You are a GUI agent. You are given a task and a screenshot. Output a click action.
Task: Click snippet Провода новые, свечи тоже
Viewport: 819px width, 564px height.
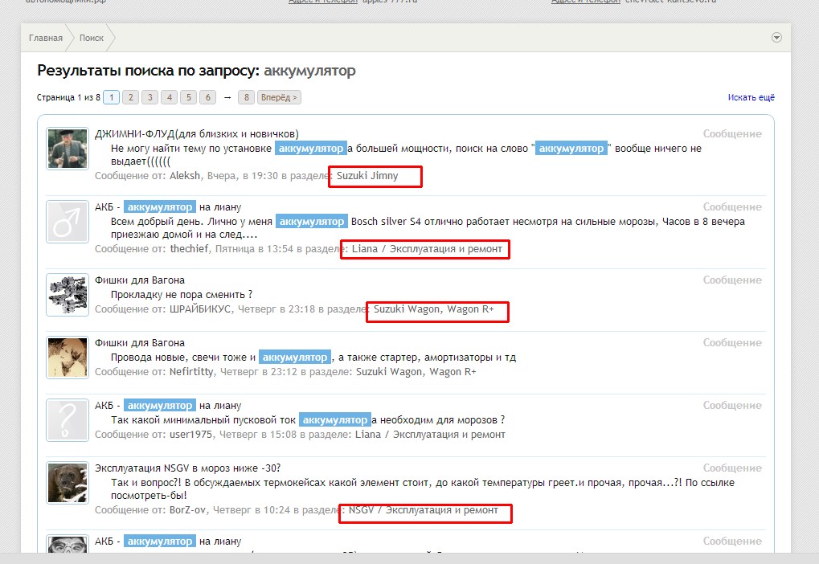[x=313, y=358]
